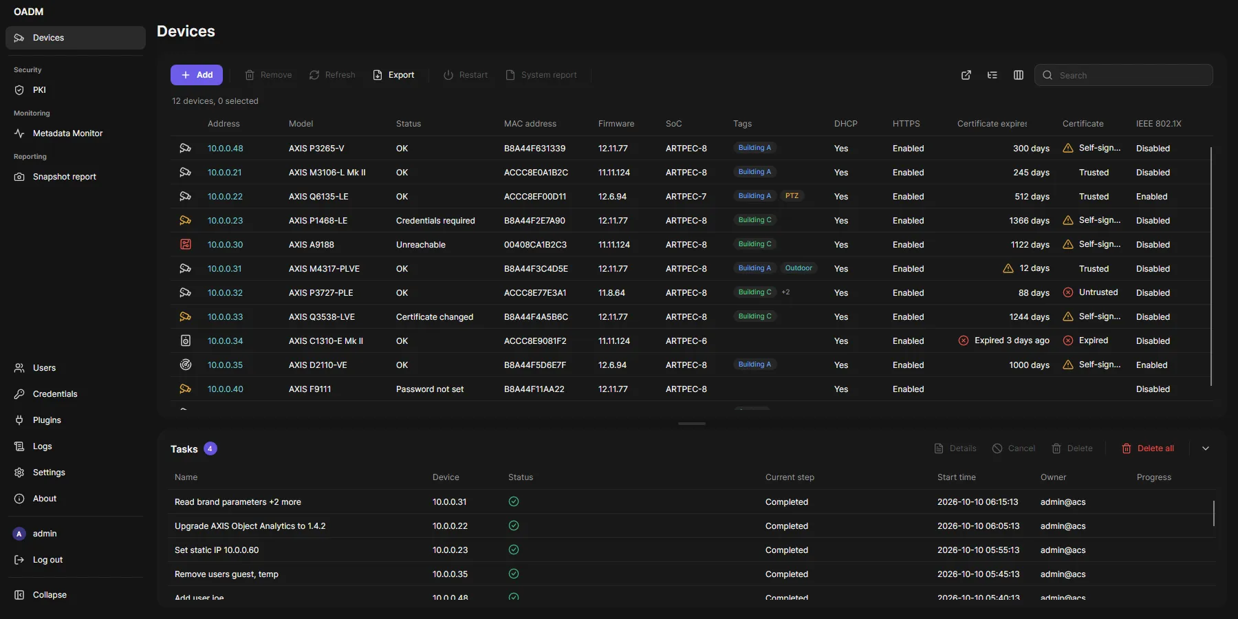Select task Set static IP 10.0.0.60
Viewport: 1238px width, 619px height.
692,550
